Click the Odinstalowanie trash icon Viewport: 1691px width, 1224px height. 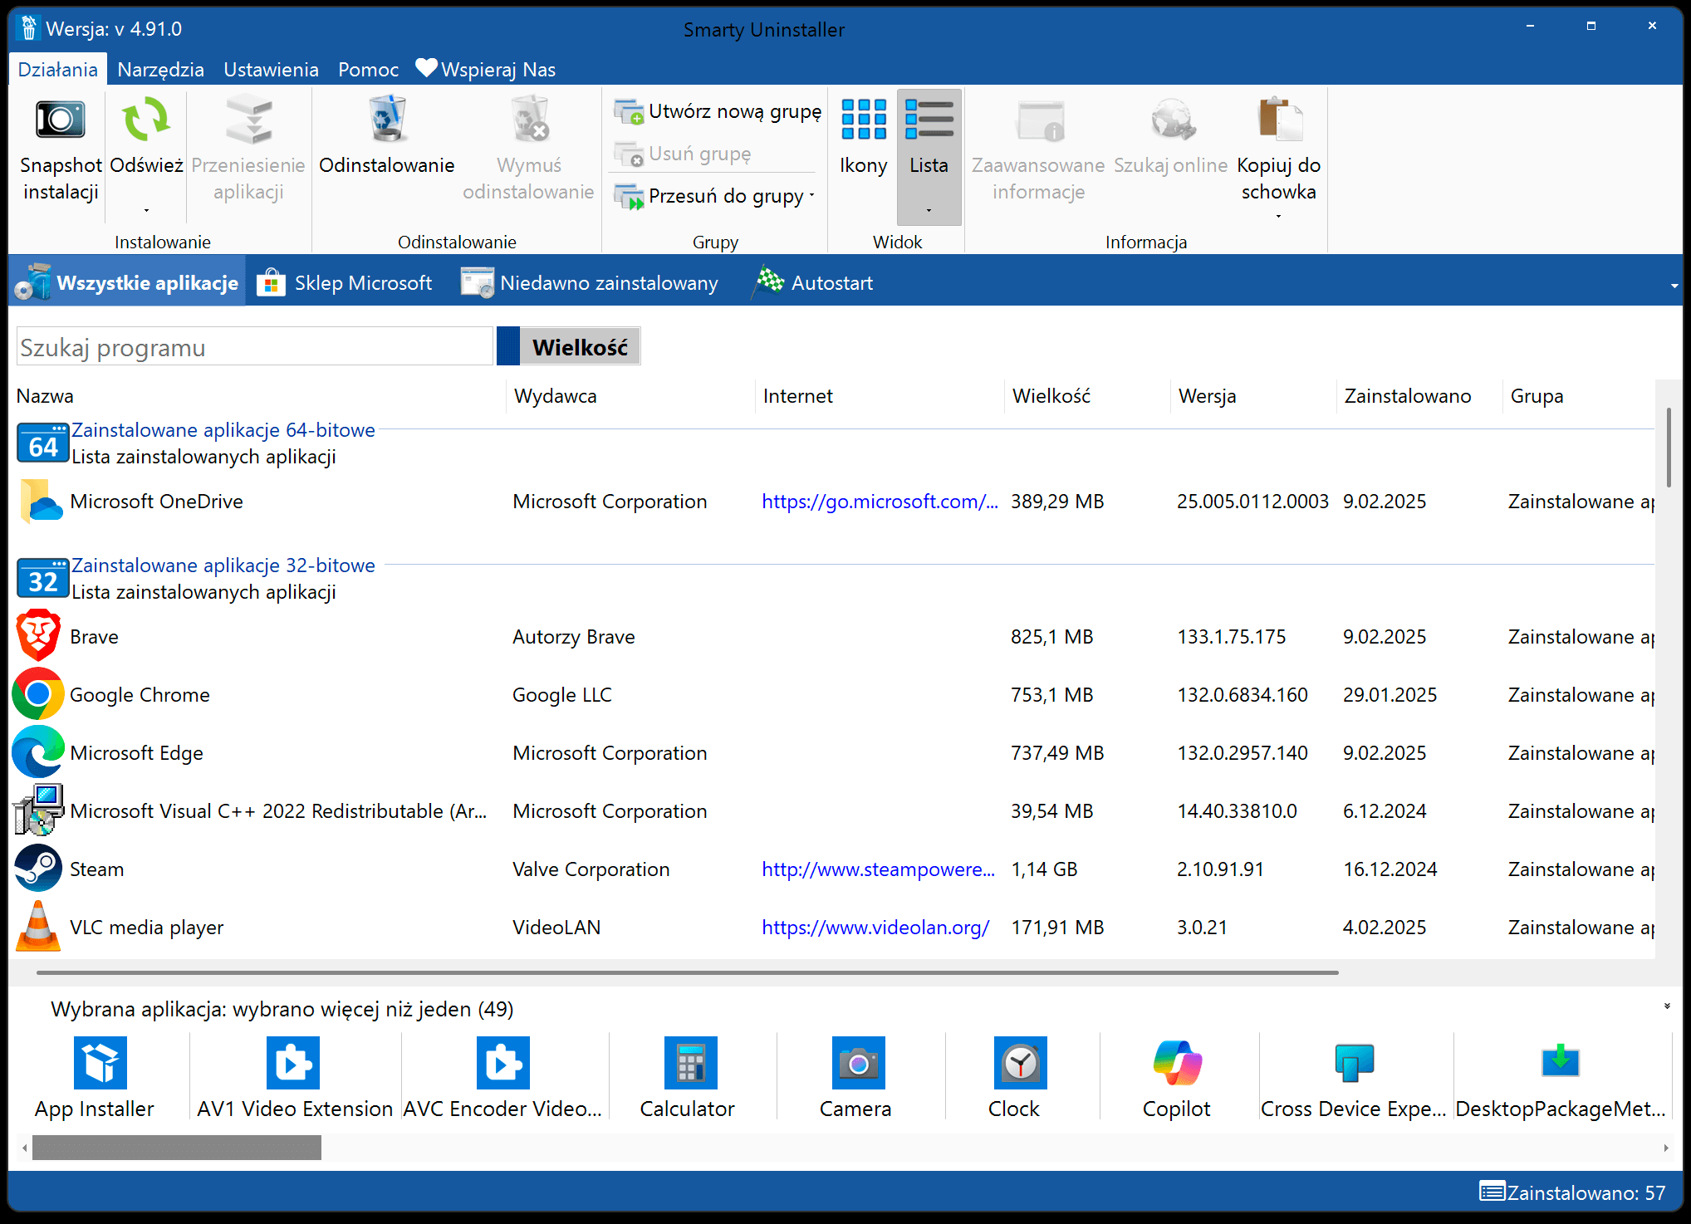pyautogui.click(x=387, y=119)
